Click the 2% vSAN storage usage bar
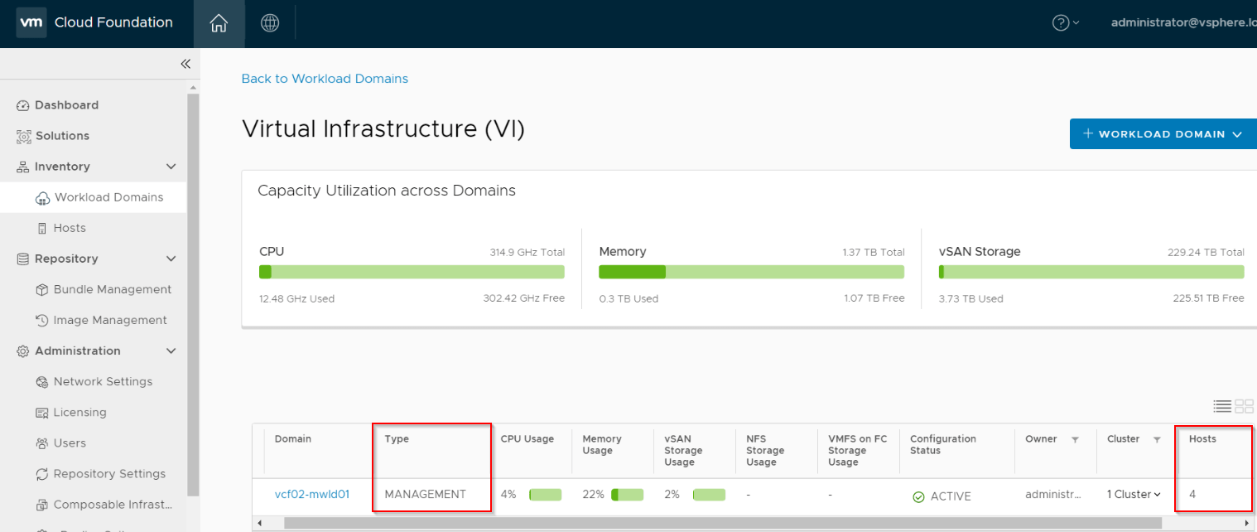The height and width of the screenshot is (532, 1257). click(x=709, y=495)
